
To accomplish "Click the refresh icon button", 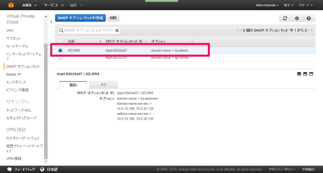I will (285, 18).
